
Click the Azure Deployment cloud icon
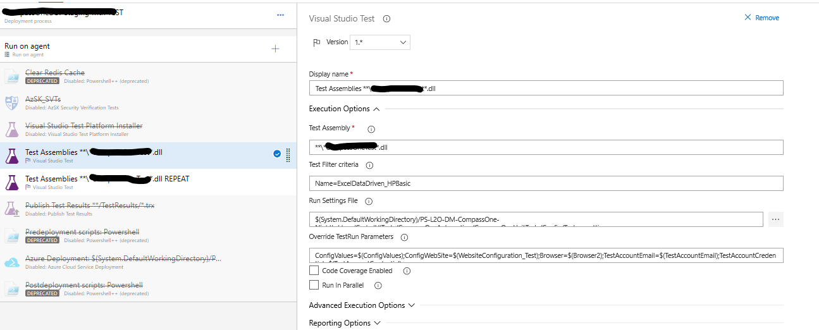pos(13,262)
